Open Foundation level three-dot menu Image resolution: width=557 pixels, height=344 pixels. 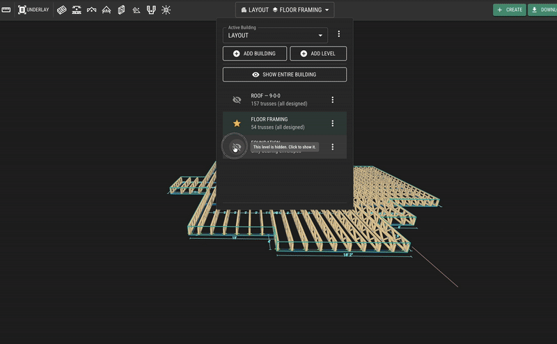point(333,147)
